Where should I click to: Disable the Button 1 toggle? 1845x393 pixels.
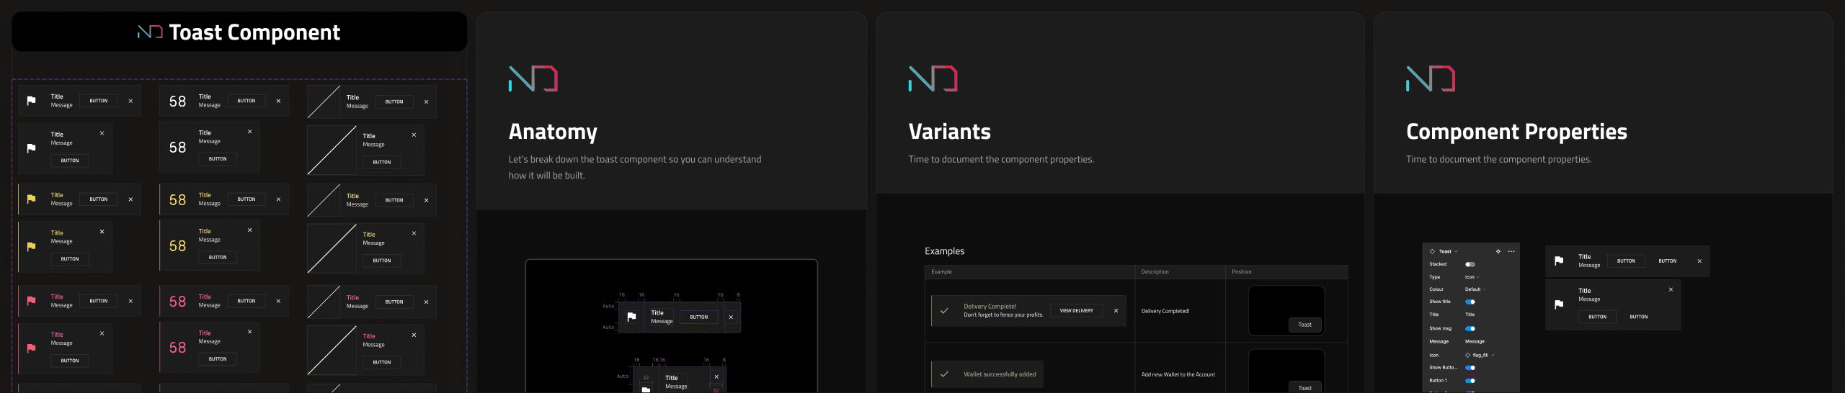pos(1470,381)
